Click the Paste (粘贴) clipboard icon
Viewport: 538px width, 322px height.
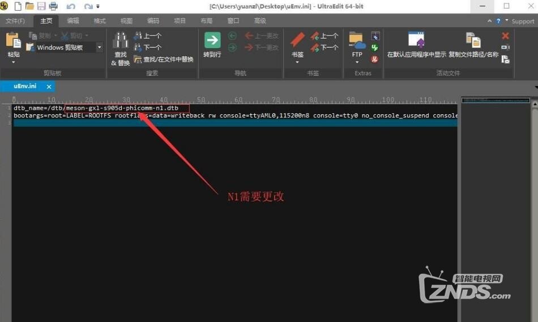[x=14, y=40]
